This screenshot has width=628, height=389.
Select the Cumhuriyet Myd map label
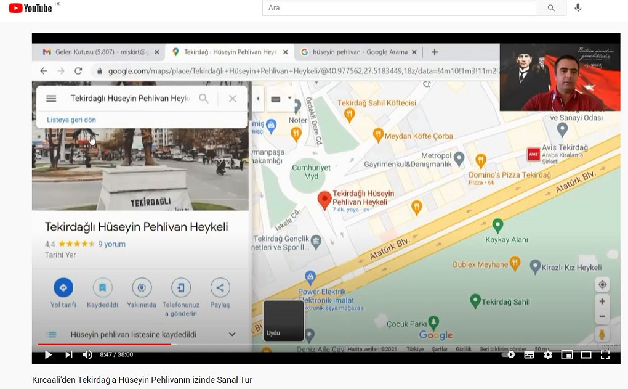[x=311, y=172]
